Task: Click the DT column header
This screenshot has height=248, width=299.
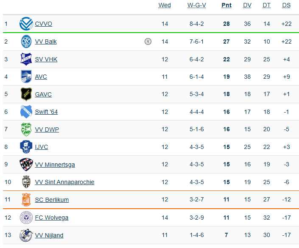Action: pos(266,6)
